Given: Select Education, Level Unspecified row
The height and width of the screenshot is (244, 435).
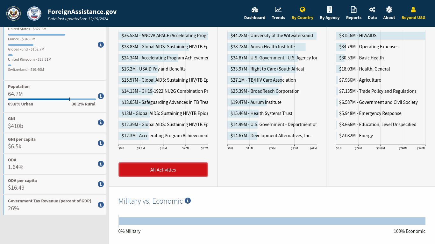Looking at the screenshot, I should pos(381,125).
